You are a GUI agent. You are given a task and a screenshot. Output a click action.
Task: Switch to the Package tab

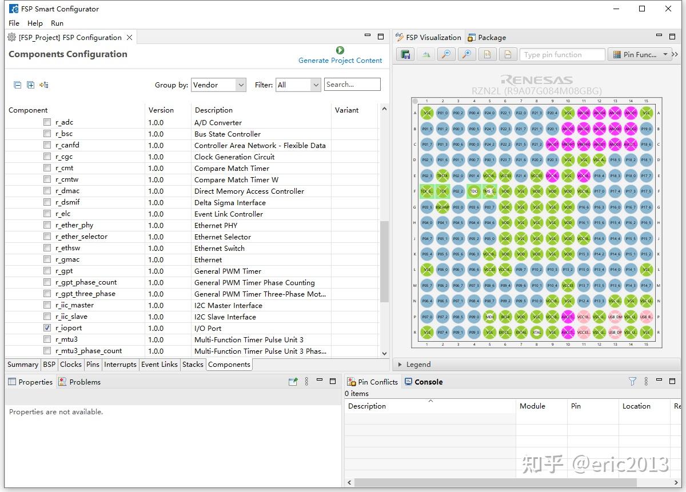486,37
